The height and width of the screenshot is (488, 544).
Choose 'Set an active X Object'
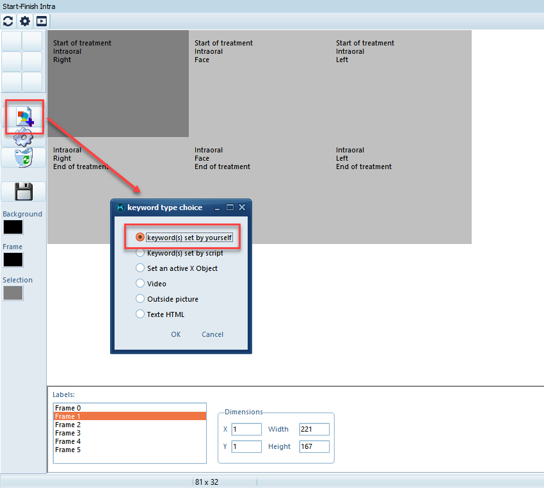141,268
